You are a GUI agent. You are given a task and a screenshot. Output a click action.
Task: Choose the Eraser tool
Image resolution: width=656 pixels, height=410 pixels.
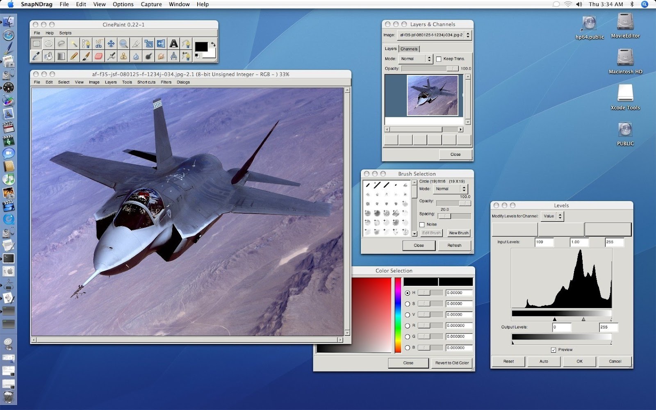pos(98,56)
